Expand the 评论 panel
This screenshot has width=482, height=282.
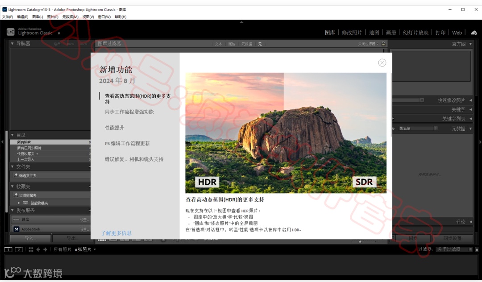click(470, 222)
